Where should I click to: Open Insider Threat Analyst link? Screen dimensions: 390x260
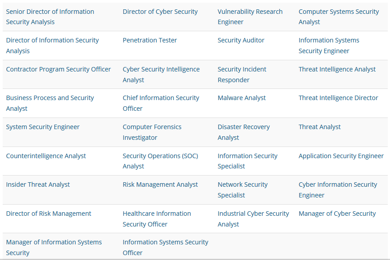(x=38, y=185)
